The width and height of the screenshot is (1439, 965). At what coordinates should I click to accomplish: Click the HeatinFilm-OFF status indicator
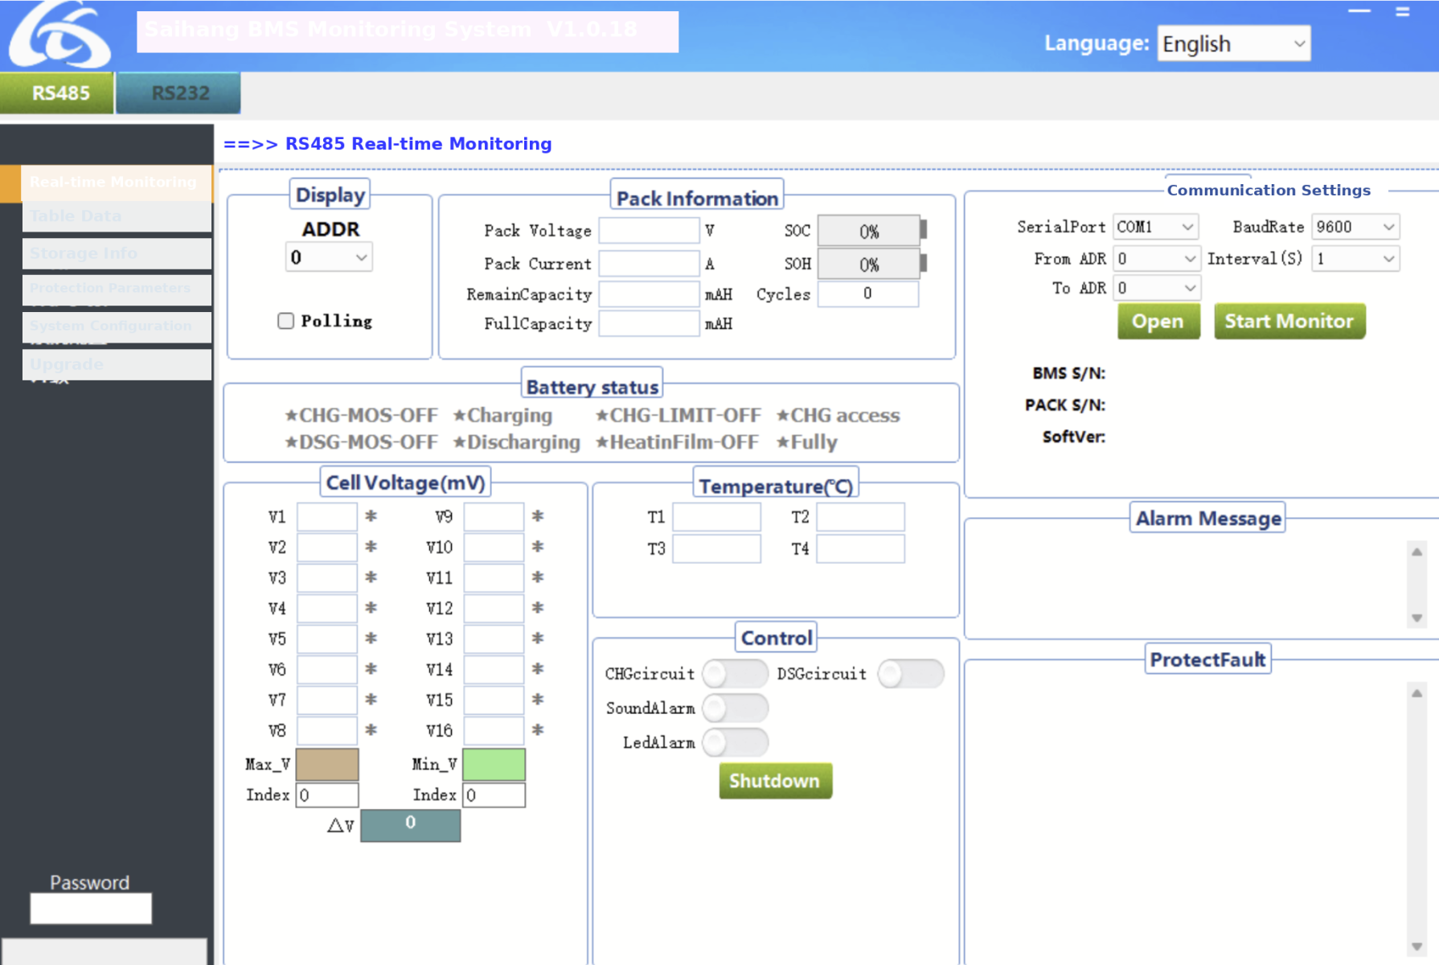(x=677, y=442)
